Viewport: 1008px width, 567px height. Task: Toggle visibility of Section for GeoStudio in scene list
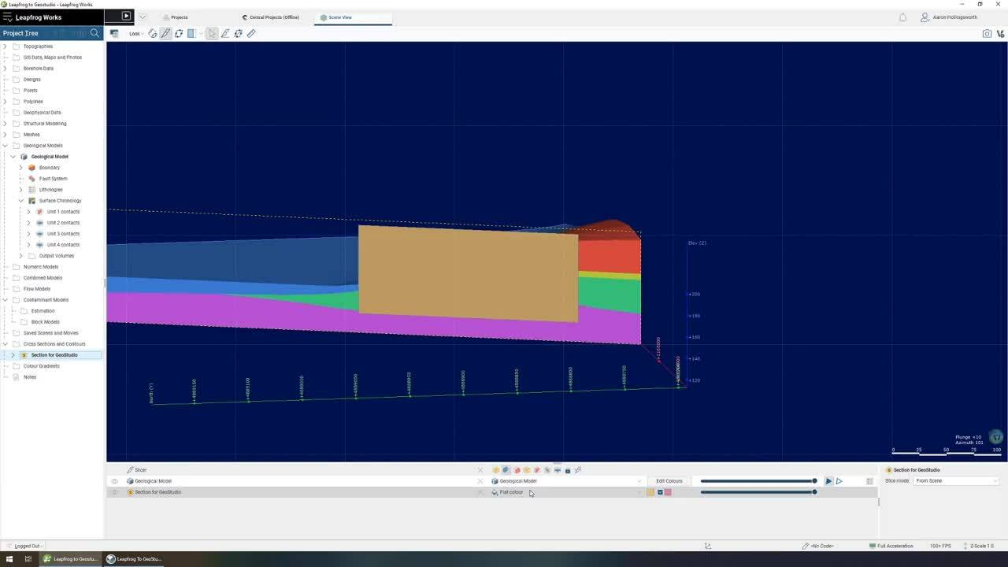tap(114, 492)
